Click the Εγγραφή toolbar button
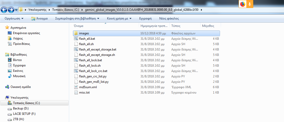This screenshot has width=284, height=122. pos(145,18)
